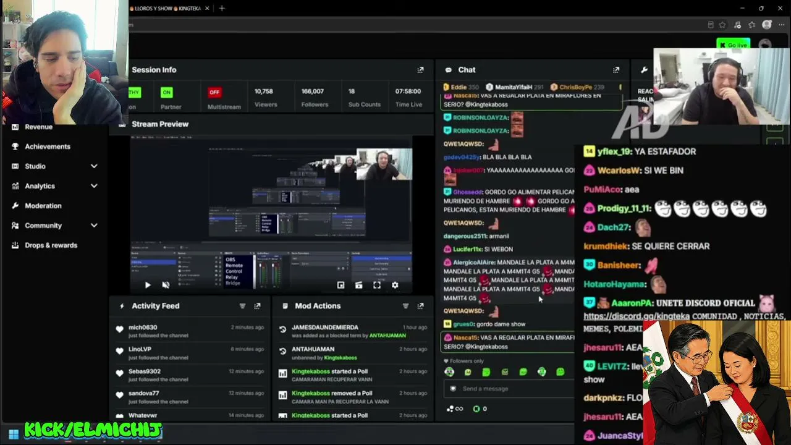The width and height of the screenshot is (791, 445).
Task: Open mich0630 in the Activity Feed
Action: 143,328
